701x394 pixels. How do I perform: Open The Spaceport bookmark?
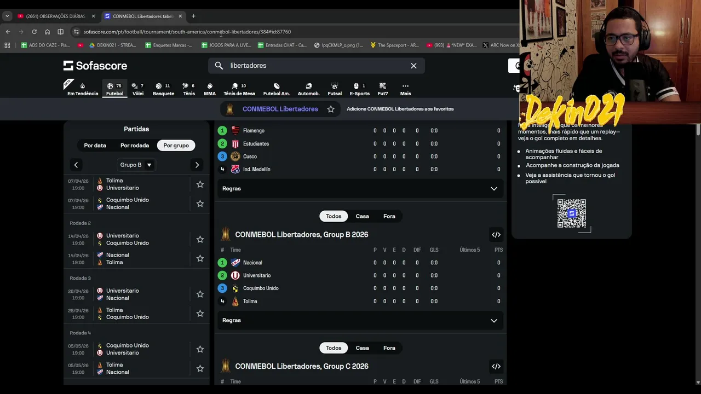pos(394,45)
